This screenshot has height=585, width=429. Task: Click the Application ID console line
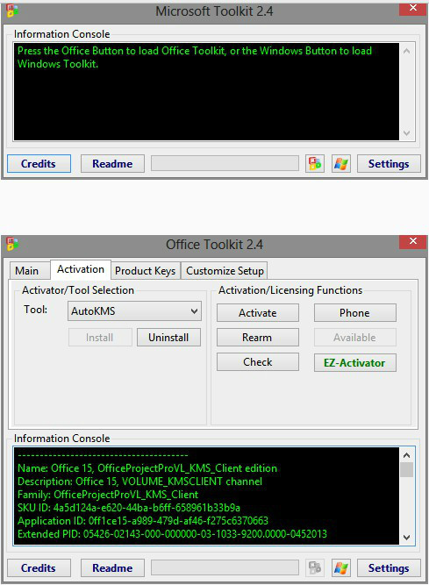point(143,520)
